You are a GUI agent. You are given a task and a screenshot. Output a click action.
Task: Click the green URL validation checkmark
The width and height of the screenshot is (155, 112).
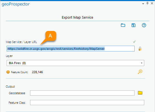[x=134, y=42]
